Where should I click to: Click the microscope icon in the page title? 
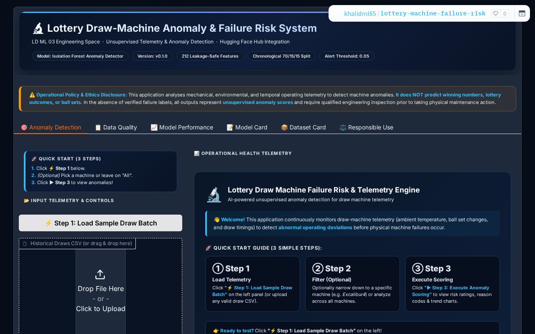pos(38,28)
